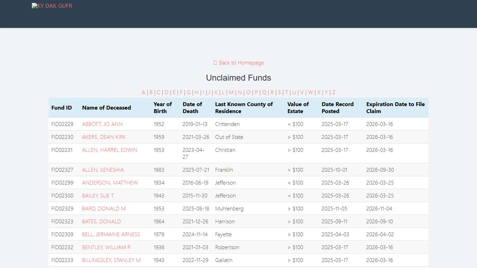Filter names by letter A
477x268 pixels.
click(x=143, y=92)
